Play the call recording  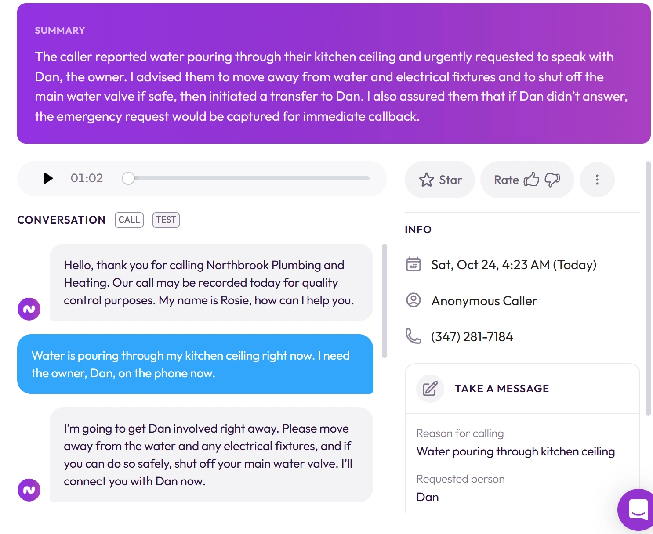click(48, 178)
